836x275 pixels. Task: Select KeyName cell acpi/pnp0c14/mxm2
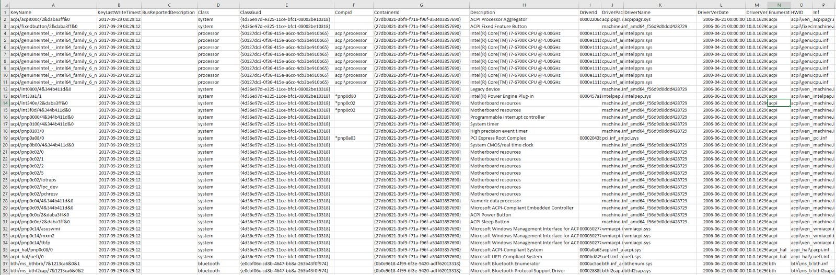tap(53, 236)
